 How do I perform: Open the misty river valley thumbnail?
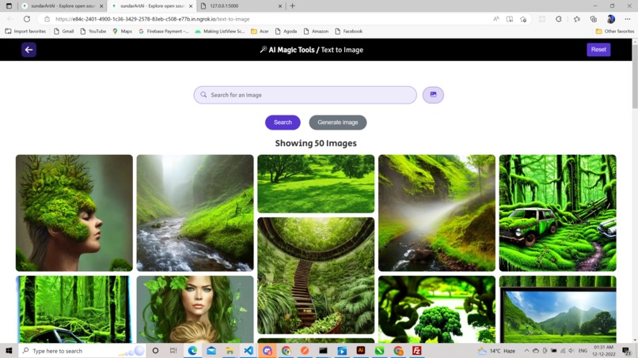click(x=195, y=213)
